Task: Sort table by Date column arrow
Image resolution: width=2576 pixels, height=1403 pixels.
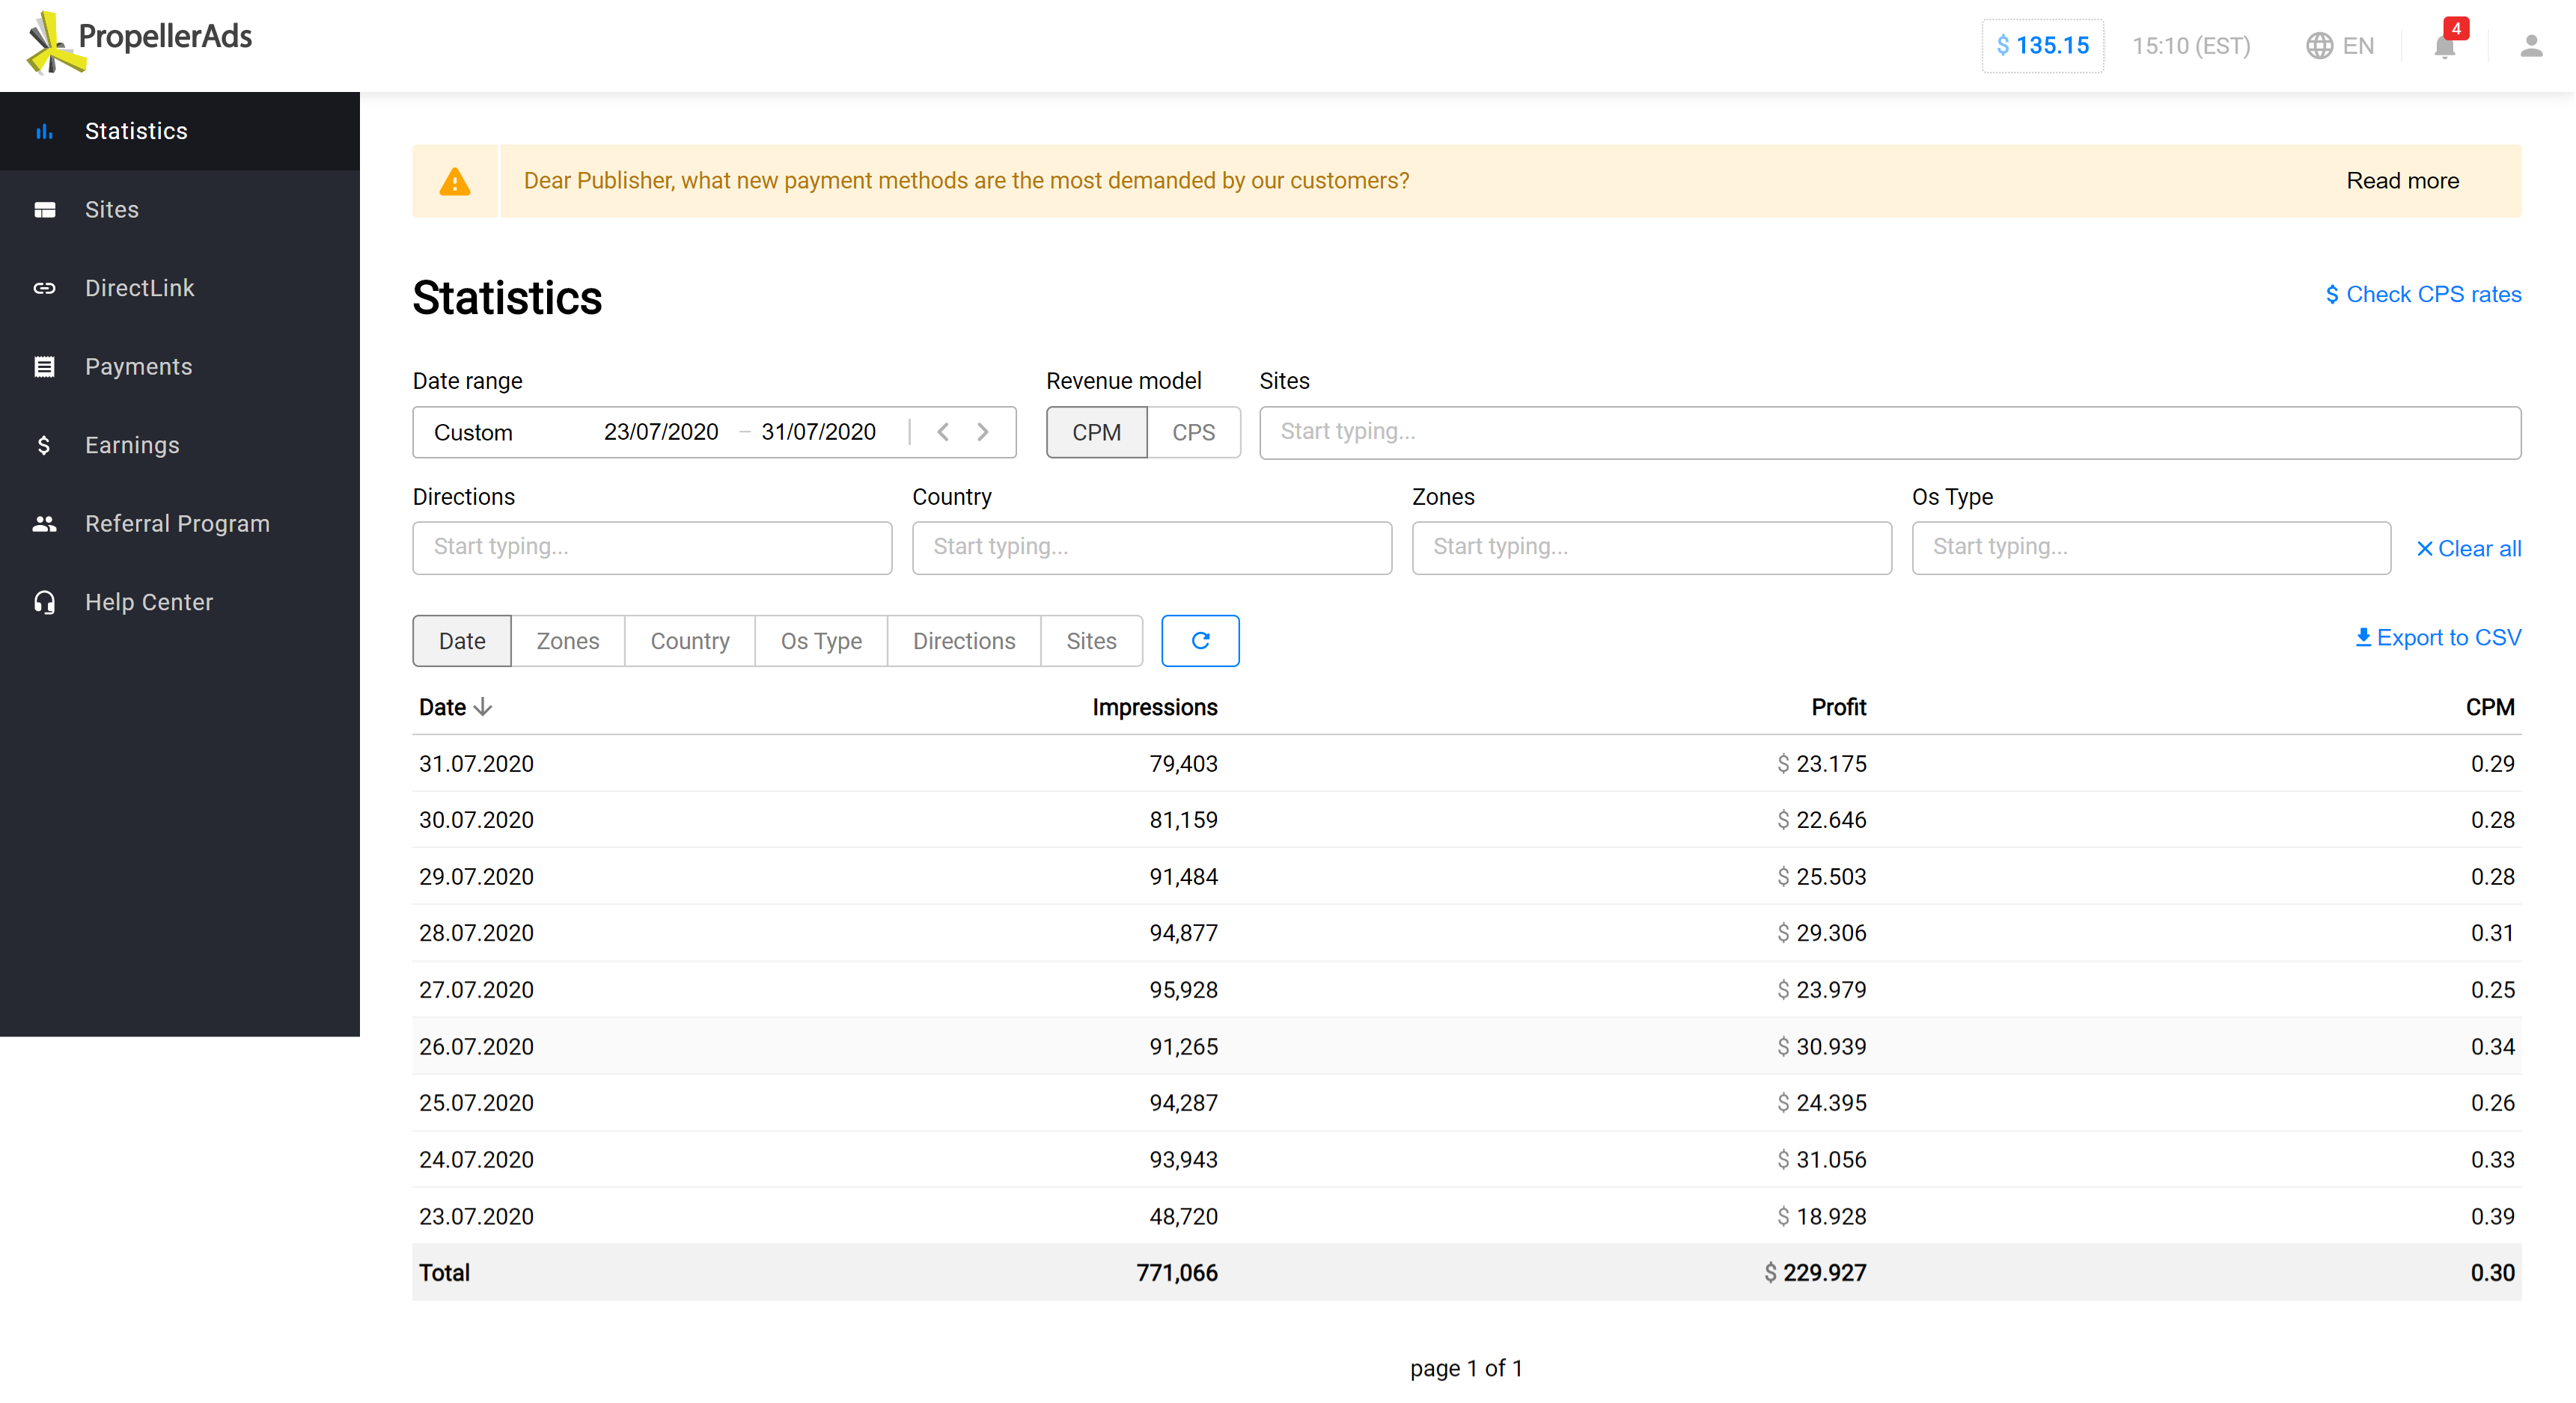Action: click(483, 707)
